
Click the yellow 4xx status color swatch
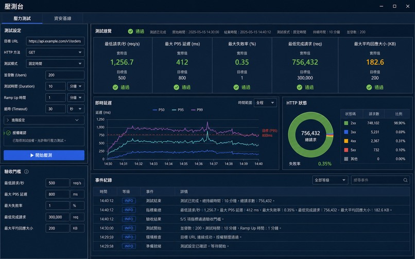pyautogui.click(x=346, y=141)
